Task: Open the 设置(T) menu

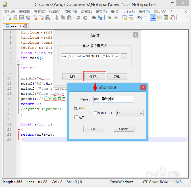Action: (101, 12)
